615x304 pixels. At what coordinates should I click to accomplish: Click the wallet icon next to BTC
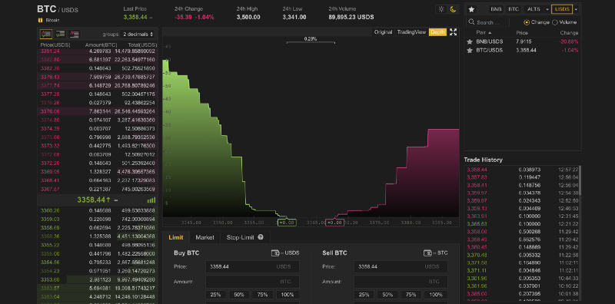click(x=427, y=253)
